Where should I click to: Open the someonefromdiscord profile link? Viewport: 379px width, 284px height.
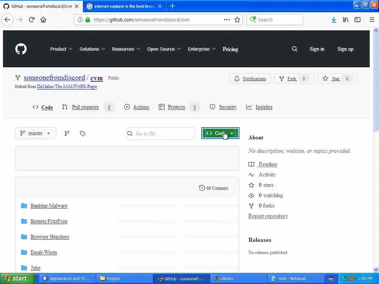(x=54, y=78)
